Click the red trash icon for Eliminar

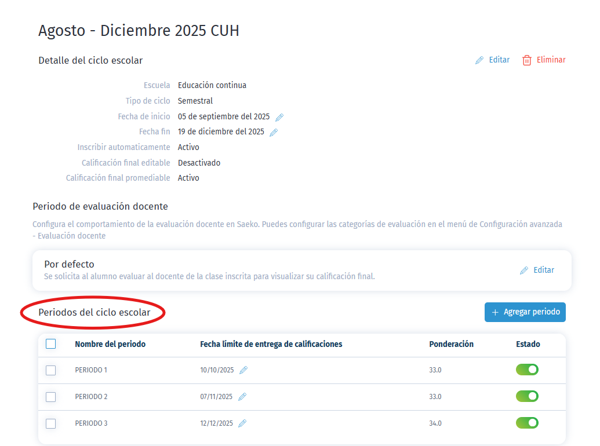point(527,60)
